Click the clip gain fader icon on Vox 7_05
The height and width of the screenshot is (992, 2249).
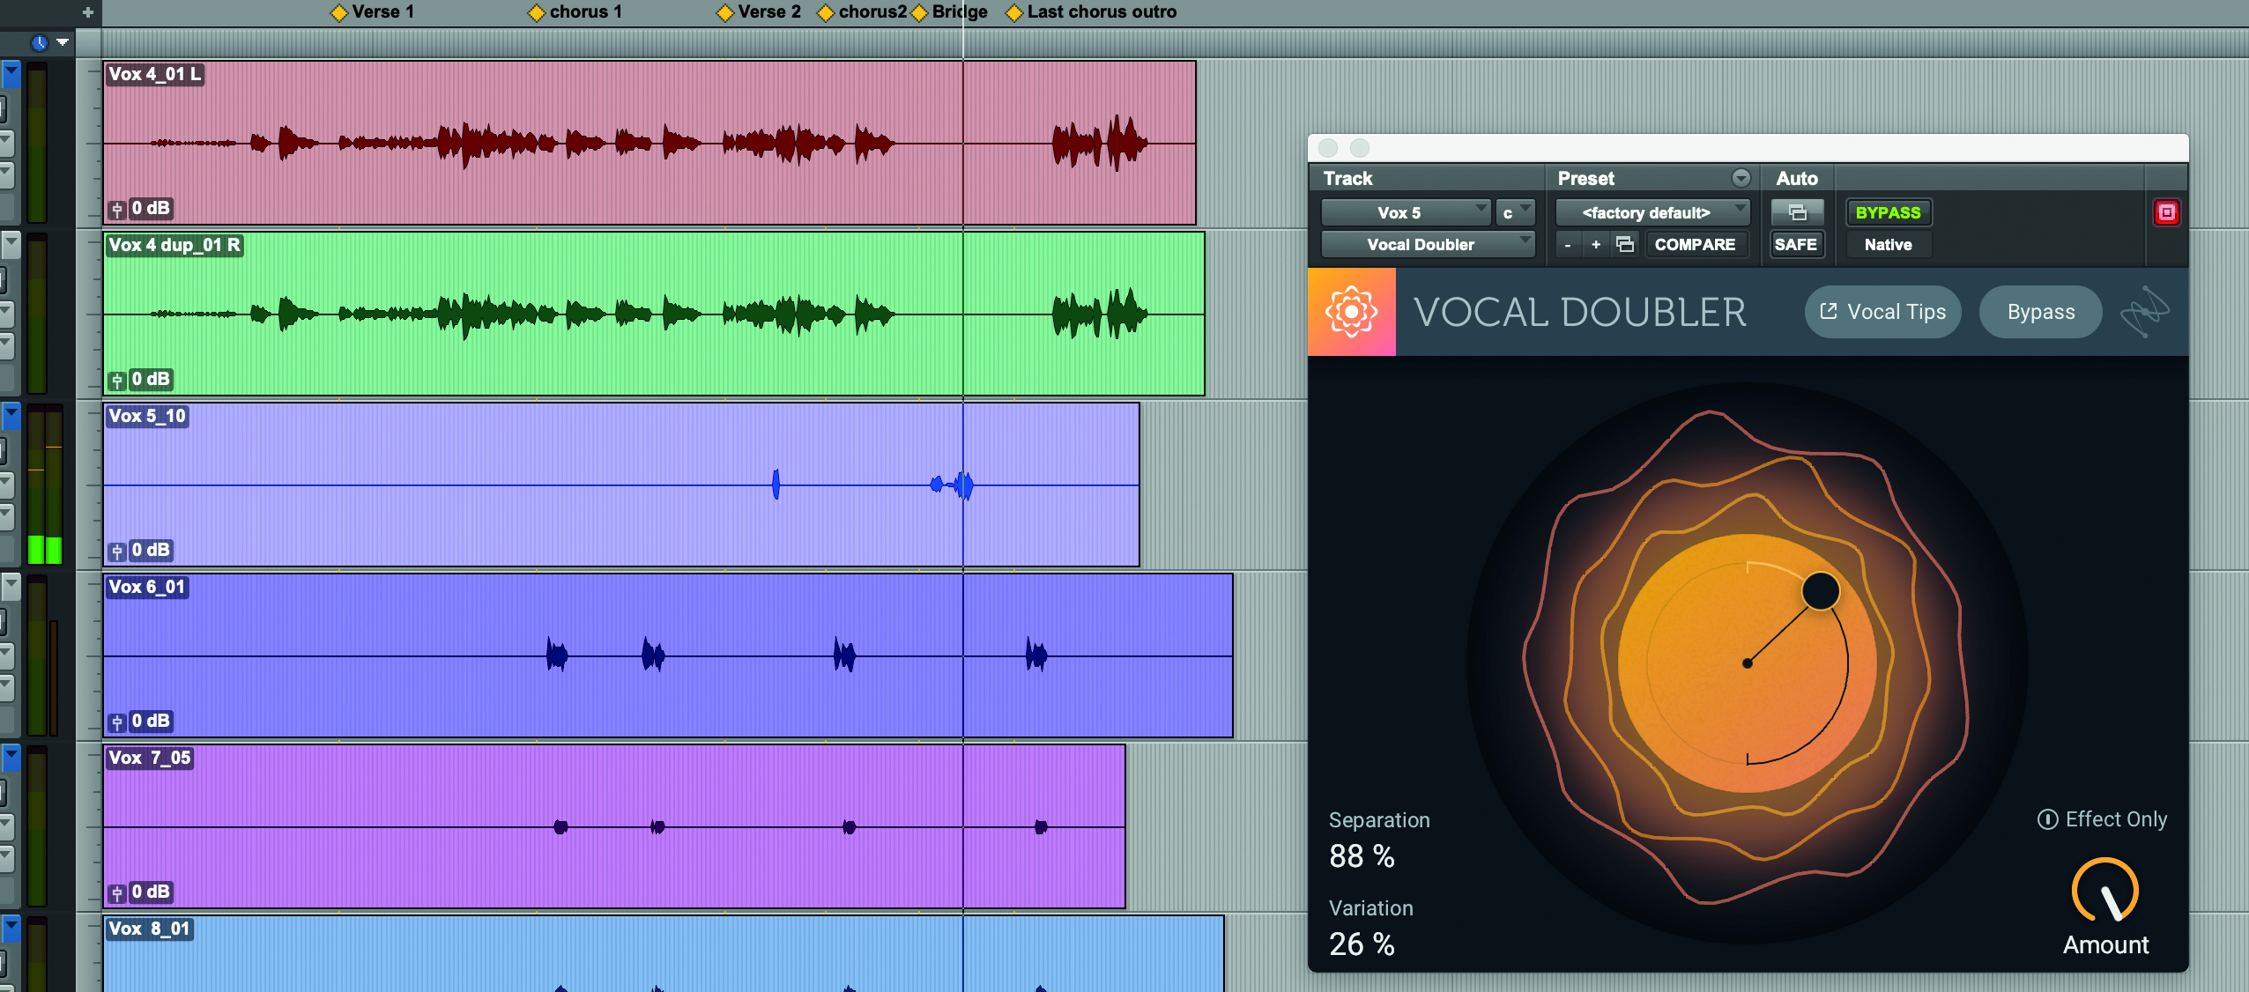[117, 893]
